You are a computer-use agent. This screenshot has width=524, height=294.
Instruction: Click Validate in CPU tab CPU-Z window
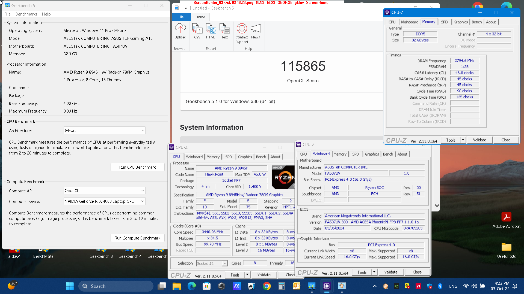coord(264,275)
